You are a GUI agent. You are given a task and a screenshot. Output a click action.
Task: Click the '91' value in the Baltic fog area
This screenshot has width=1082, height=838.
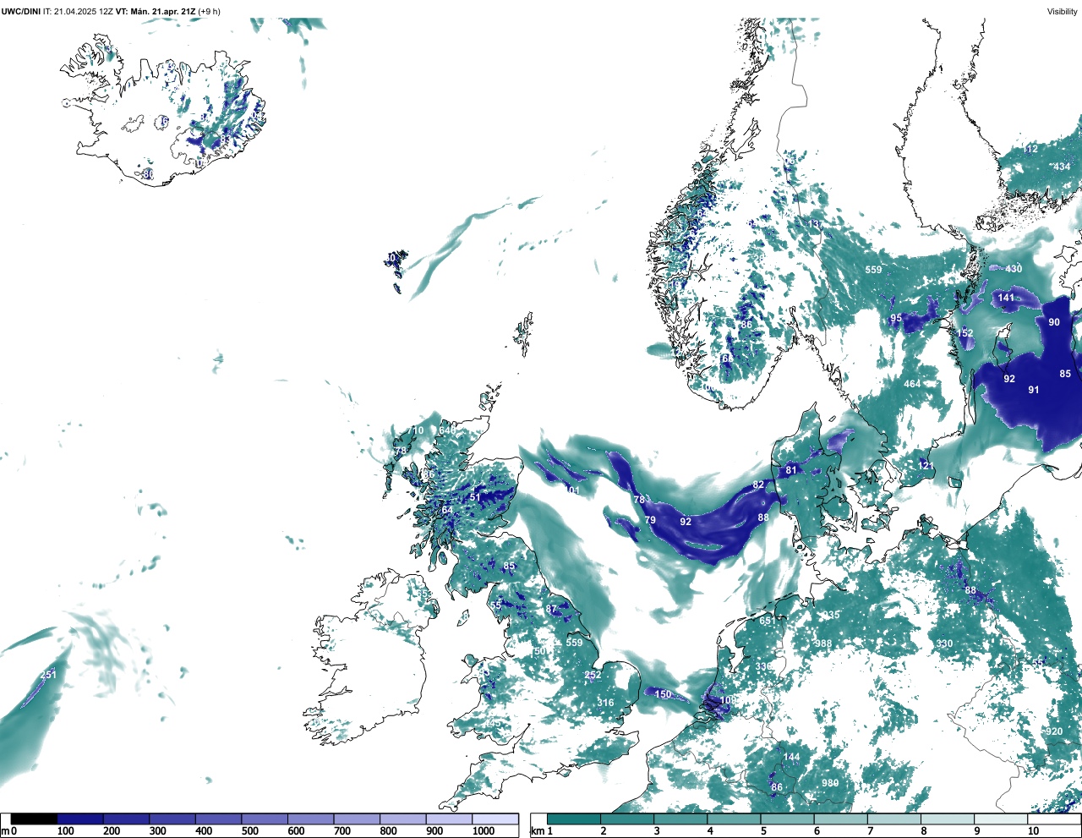coord(1034,390)
